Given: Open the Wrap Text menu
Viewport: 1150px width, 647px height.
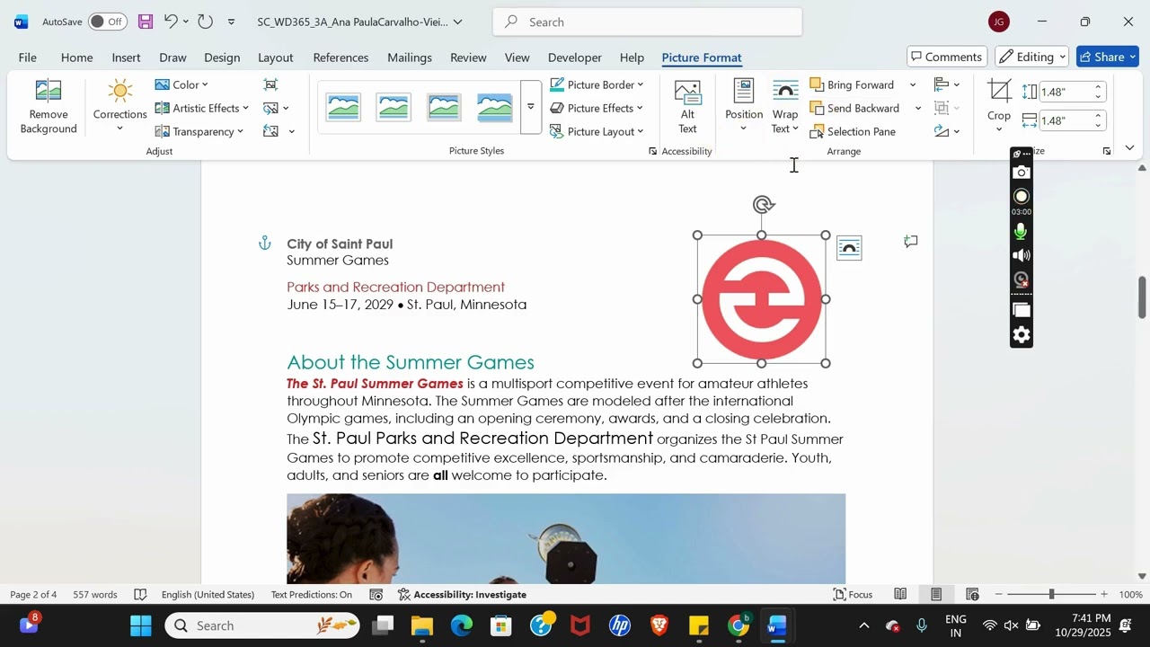Looking at the screenshot, I should (x=785, y=107).
